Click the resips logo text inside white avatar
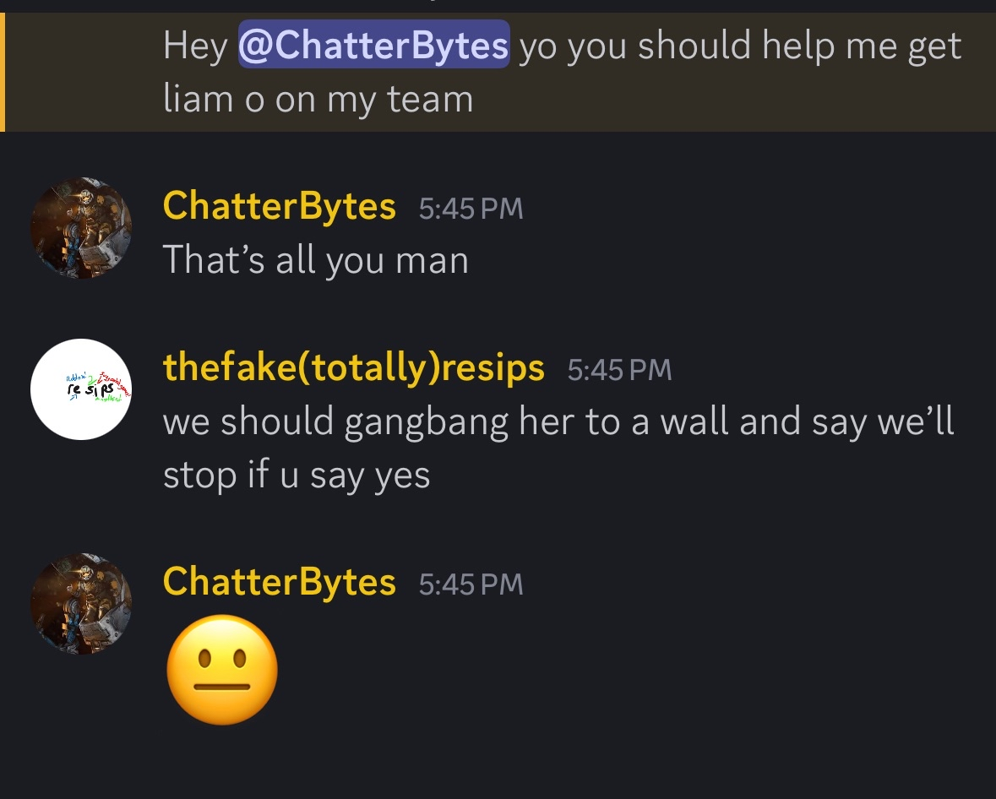The height and width of the screenshot is (799, 996). point(90,390)
